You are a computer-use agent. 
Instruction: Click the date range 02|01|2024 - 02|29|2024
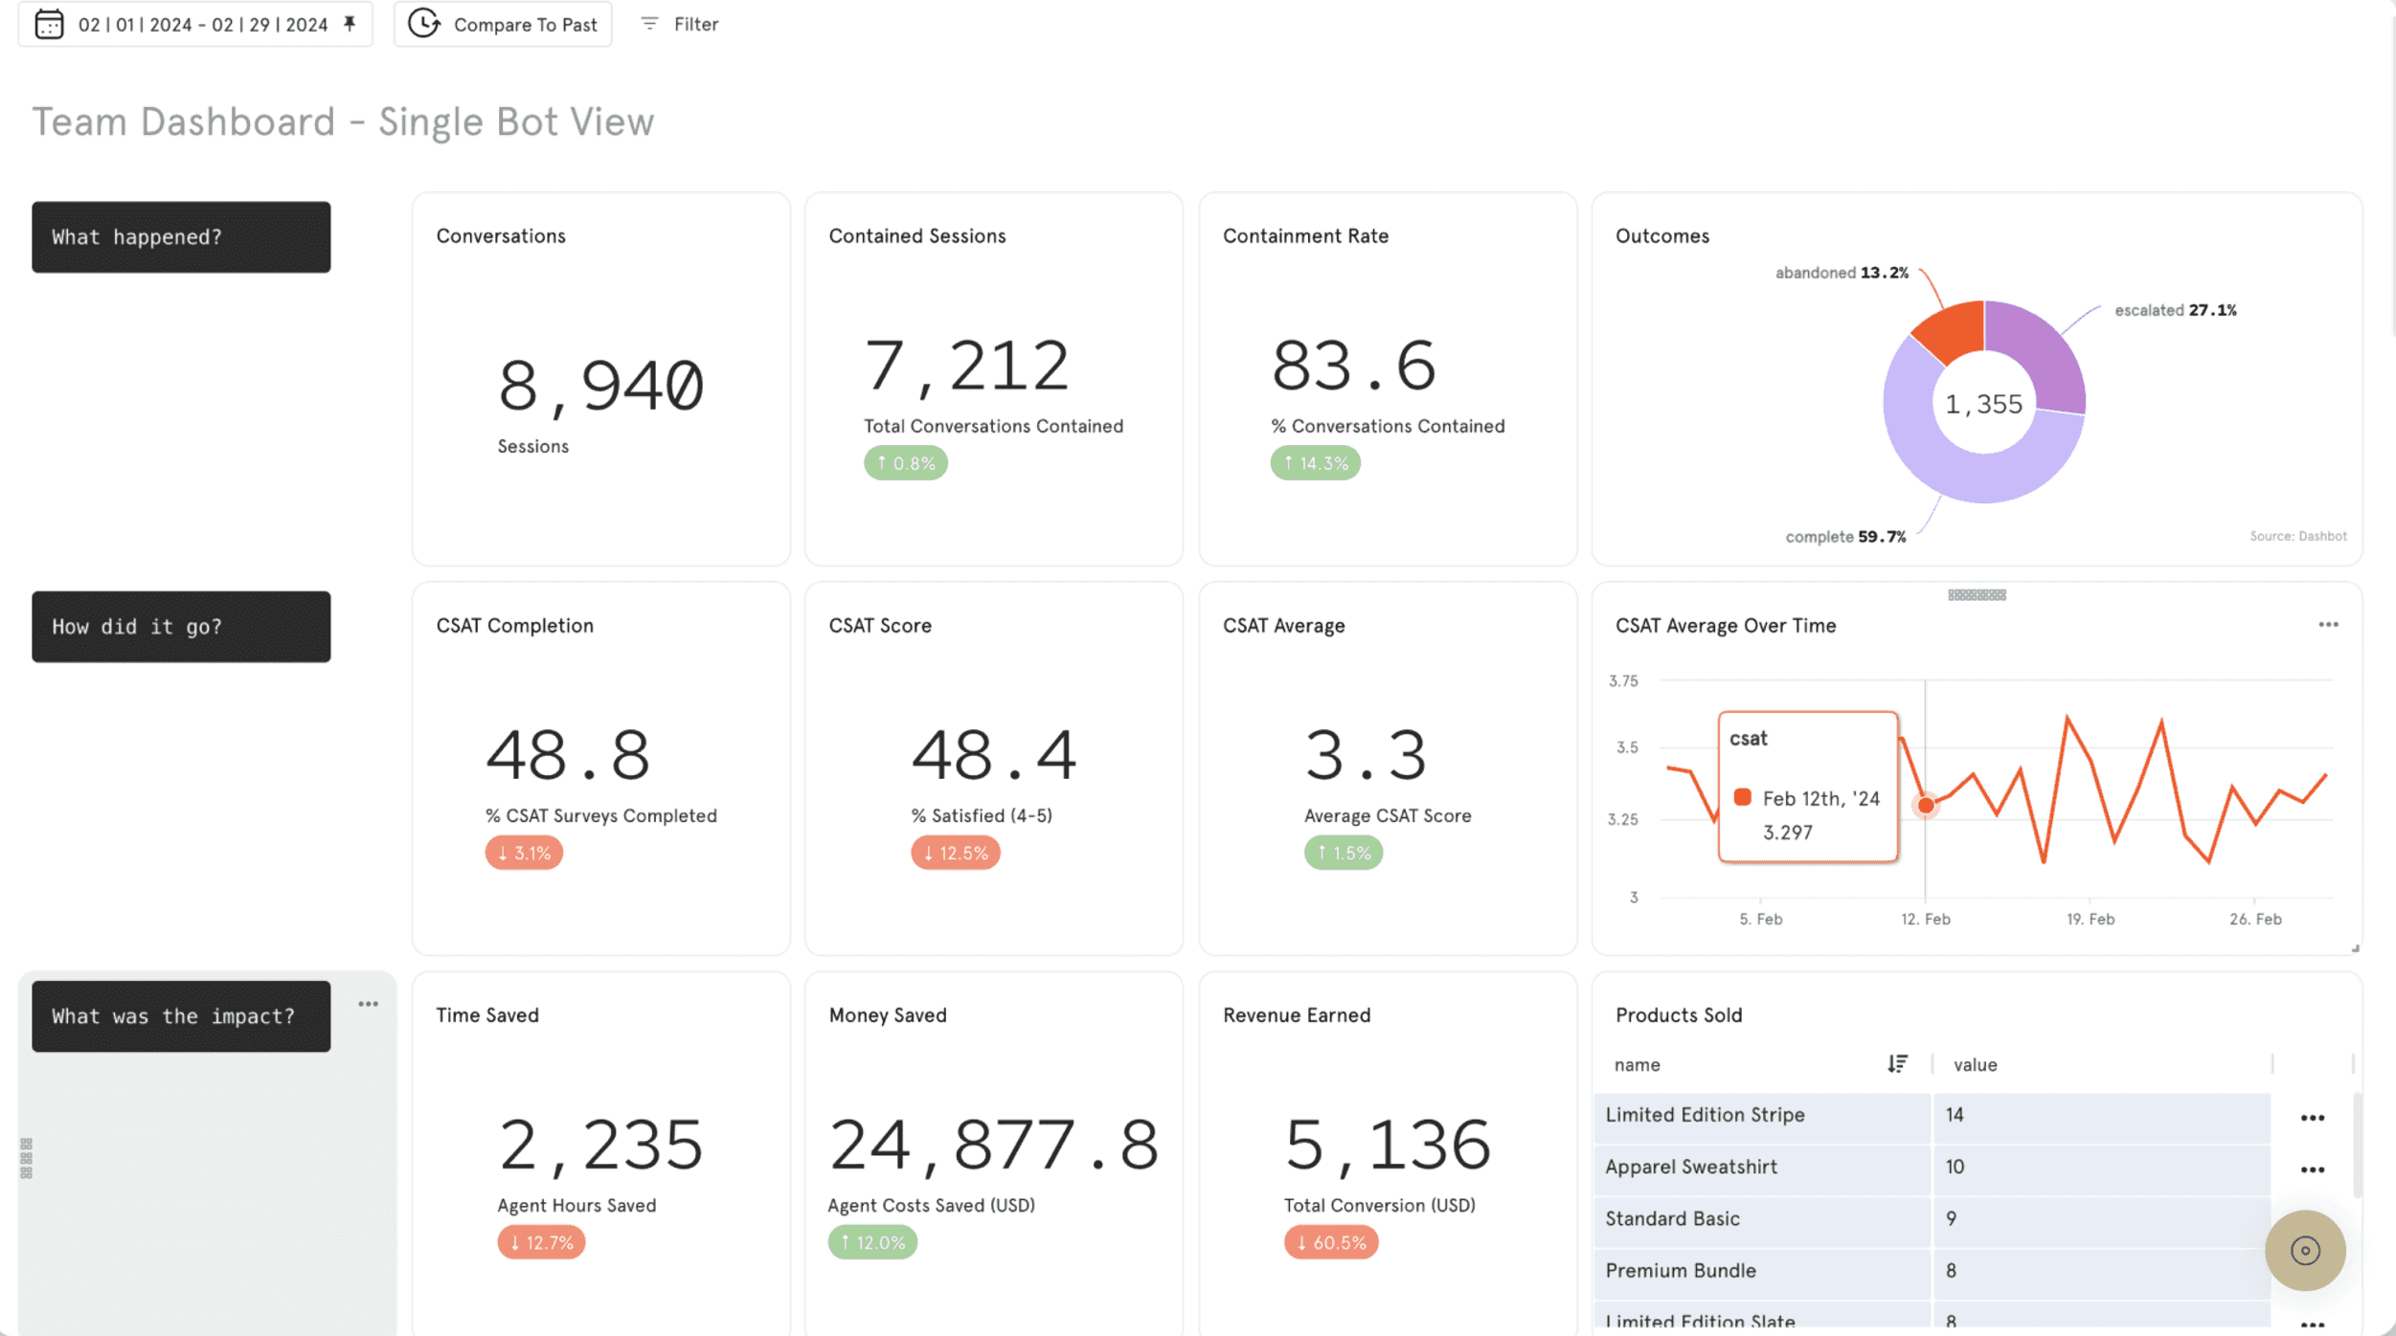[203, 24]
